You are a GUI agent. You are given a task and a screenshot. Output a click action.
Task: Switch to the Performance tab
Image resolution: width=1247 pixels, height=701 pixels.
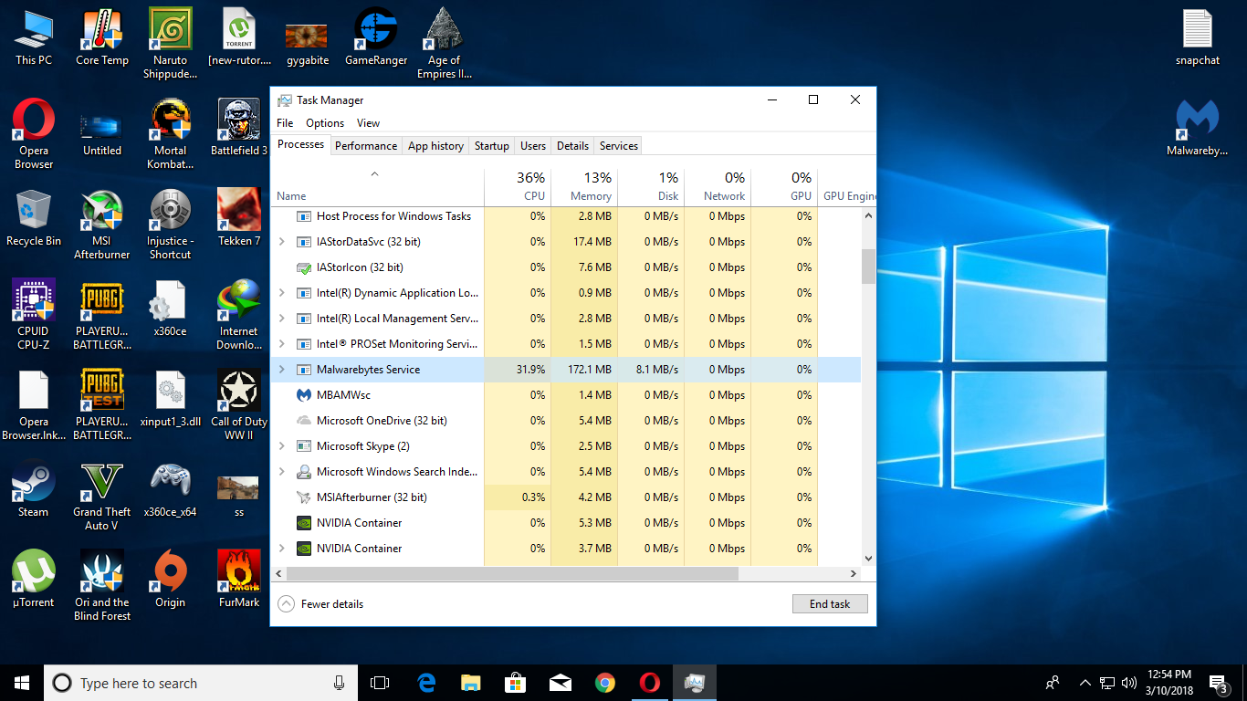(365, 146)
